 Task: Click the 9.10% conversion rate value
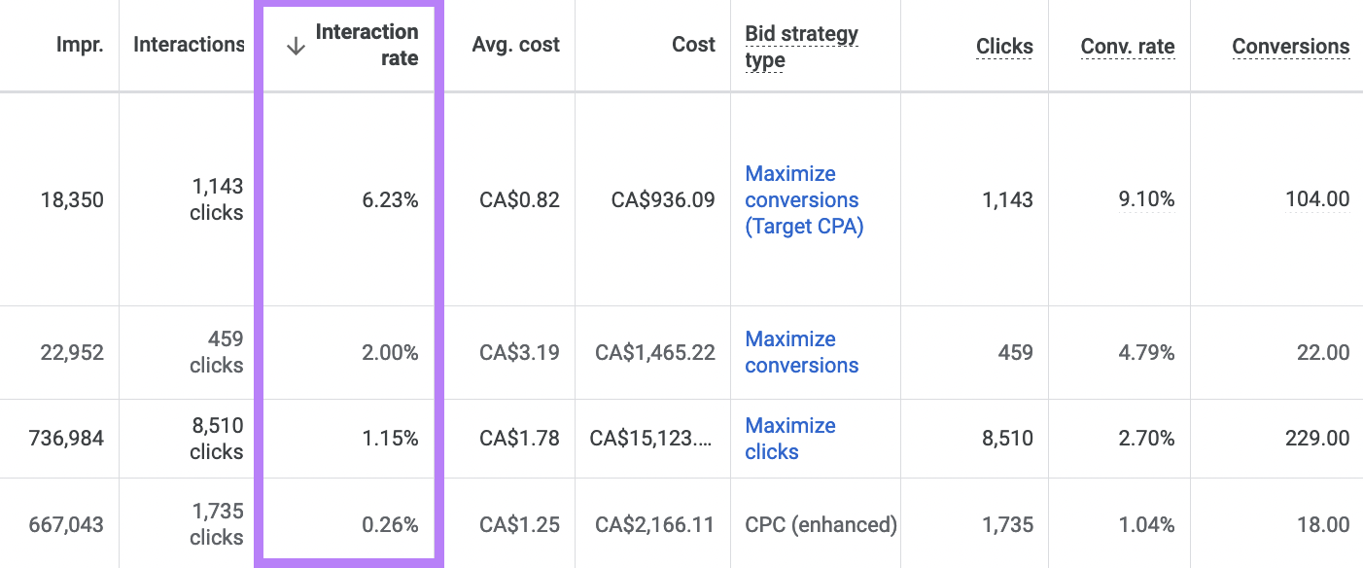tap(1147, 199)
